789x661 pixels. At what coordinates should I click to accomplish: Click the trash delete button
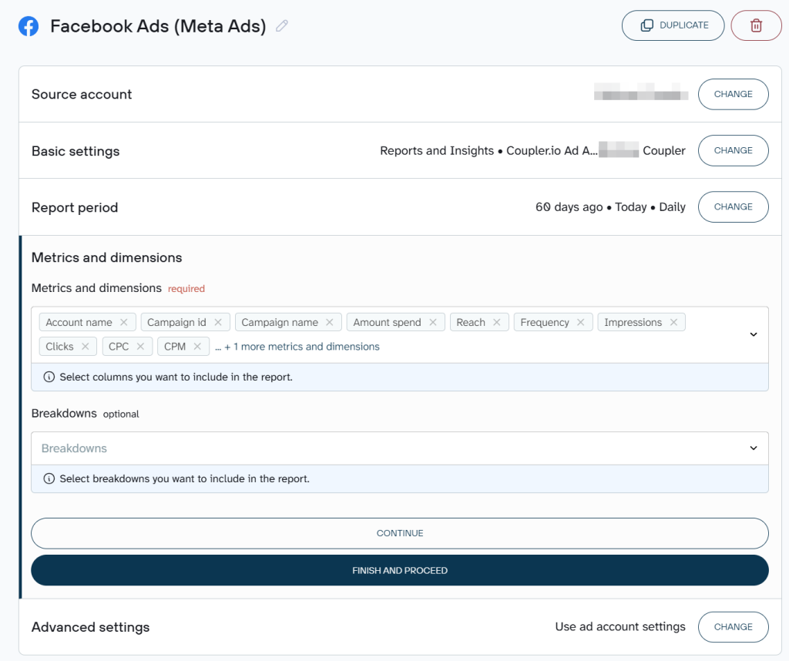756,25
